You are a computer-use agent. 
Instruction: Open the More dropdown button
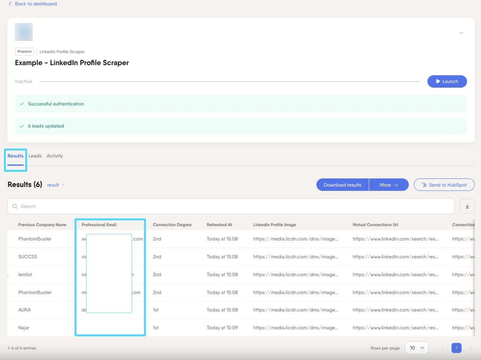coord(389,185)
